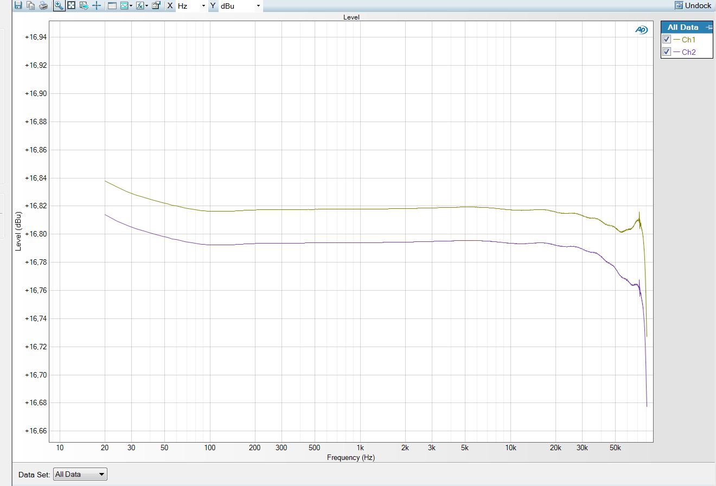Image resolution: width=716 pixels, height=486 pixels.
Task: Open the fx function dropdown arrow
Action: click(x=147, y=6)
